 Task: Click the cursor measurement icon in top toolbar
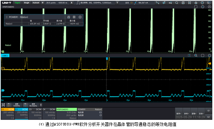click(158, 3)
